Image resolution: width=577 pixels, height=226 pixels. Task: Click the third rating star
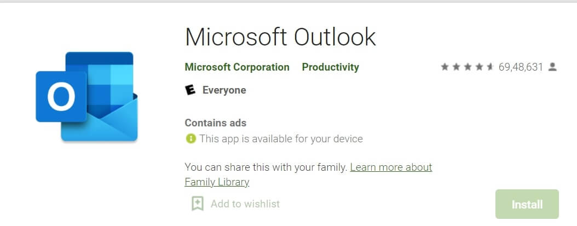tap(467, 67)
